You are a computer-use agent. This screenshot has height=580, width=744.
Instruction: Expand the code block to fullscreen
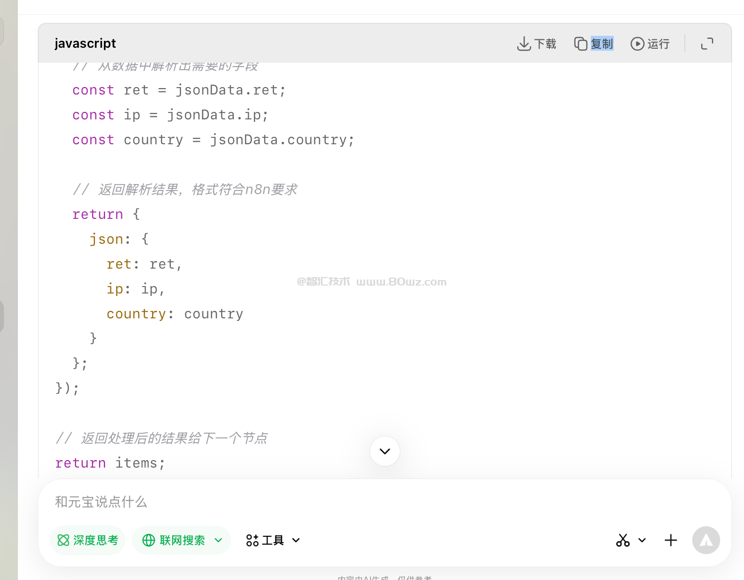tap(707, 44)
